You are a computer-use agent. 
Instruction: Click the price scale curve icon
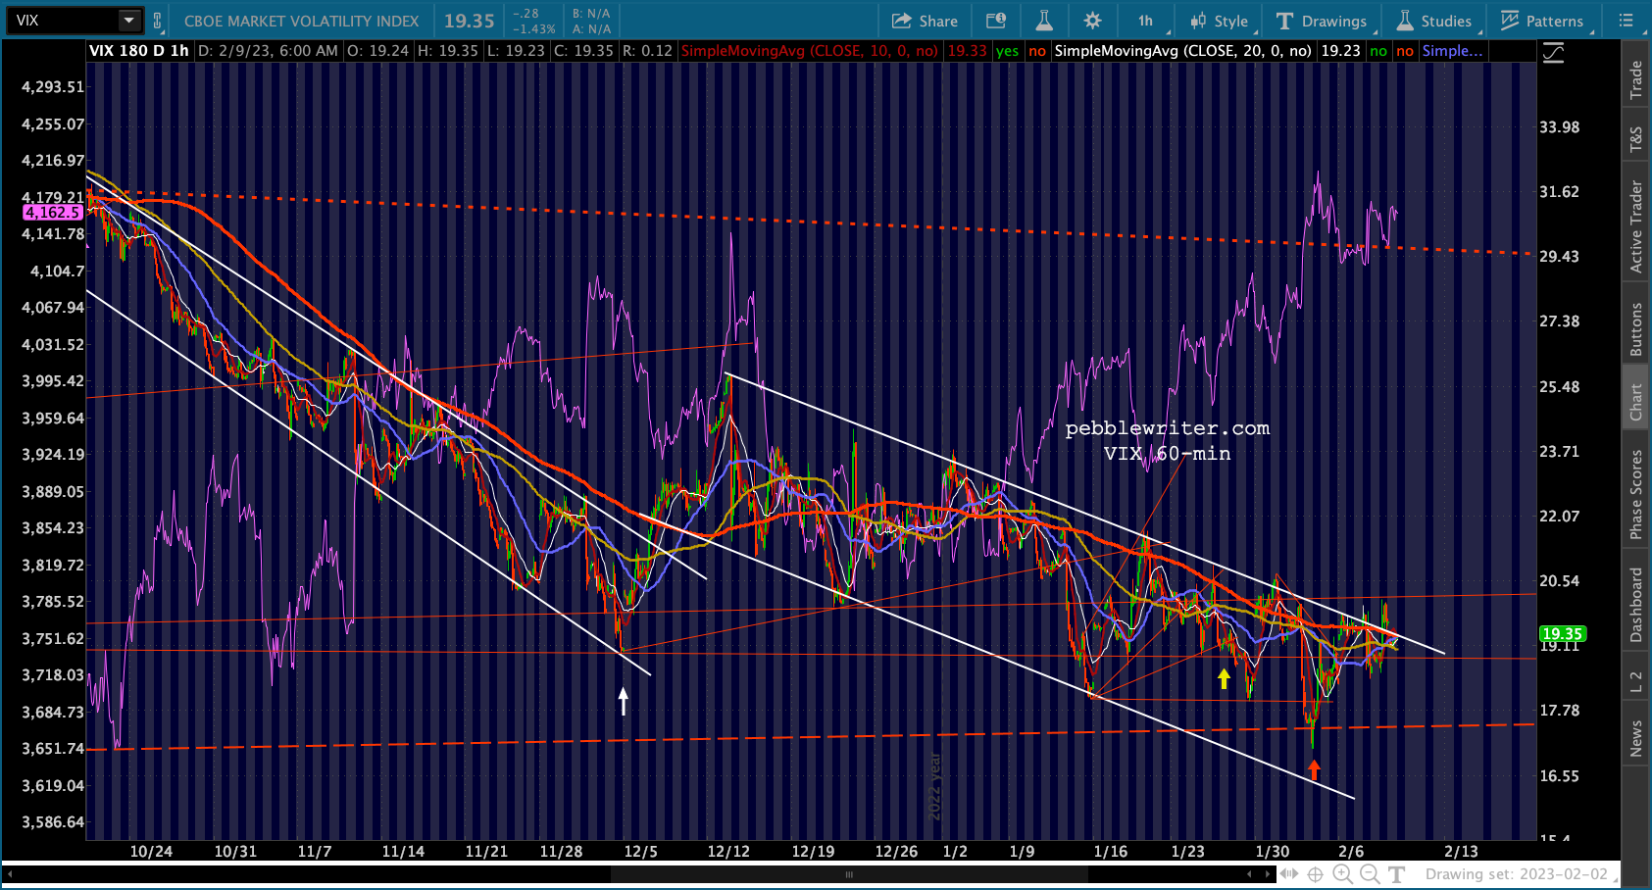(1554, 53)
